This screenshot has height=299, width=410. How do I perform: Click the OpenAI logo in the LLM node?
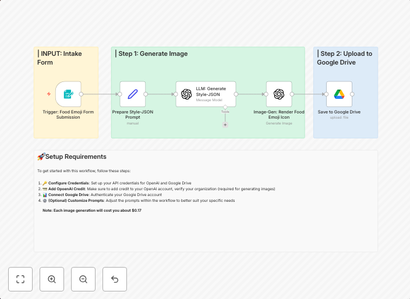coord(186,94)
